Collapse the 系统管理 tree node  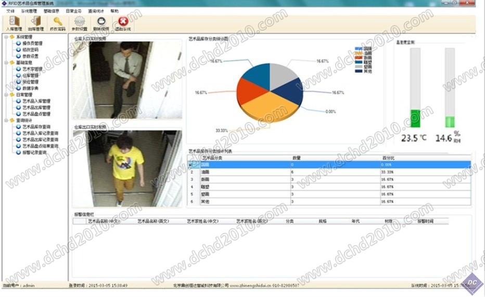click(x=6, y=37)
